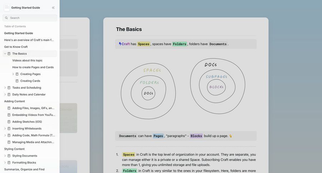The image size is (322, 173).
Task: Open How to create Pages and Cards
Action: point(33,67)
